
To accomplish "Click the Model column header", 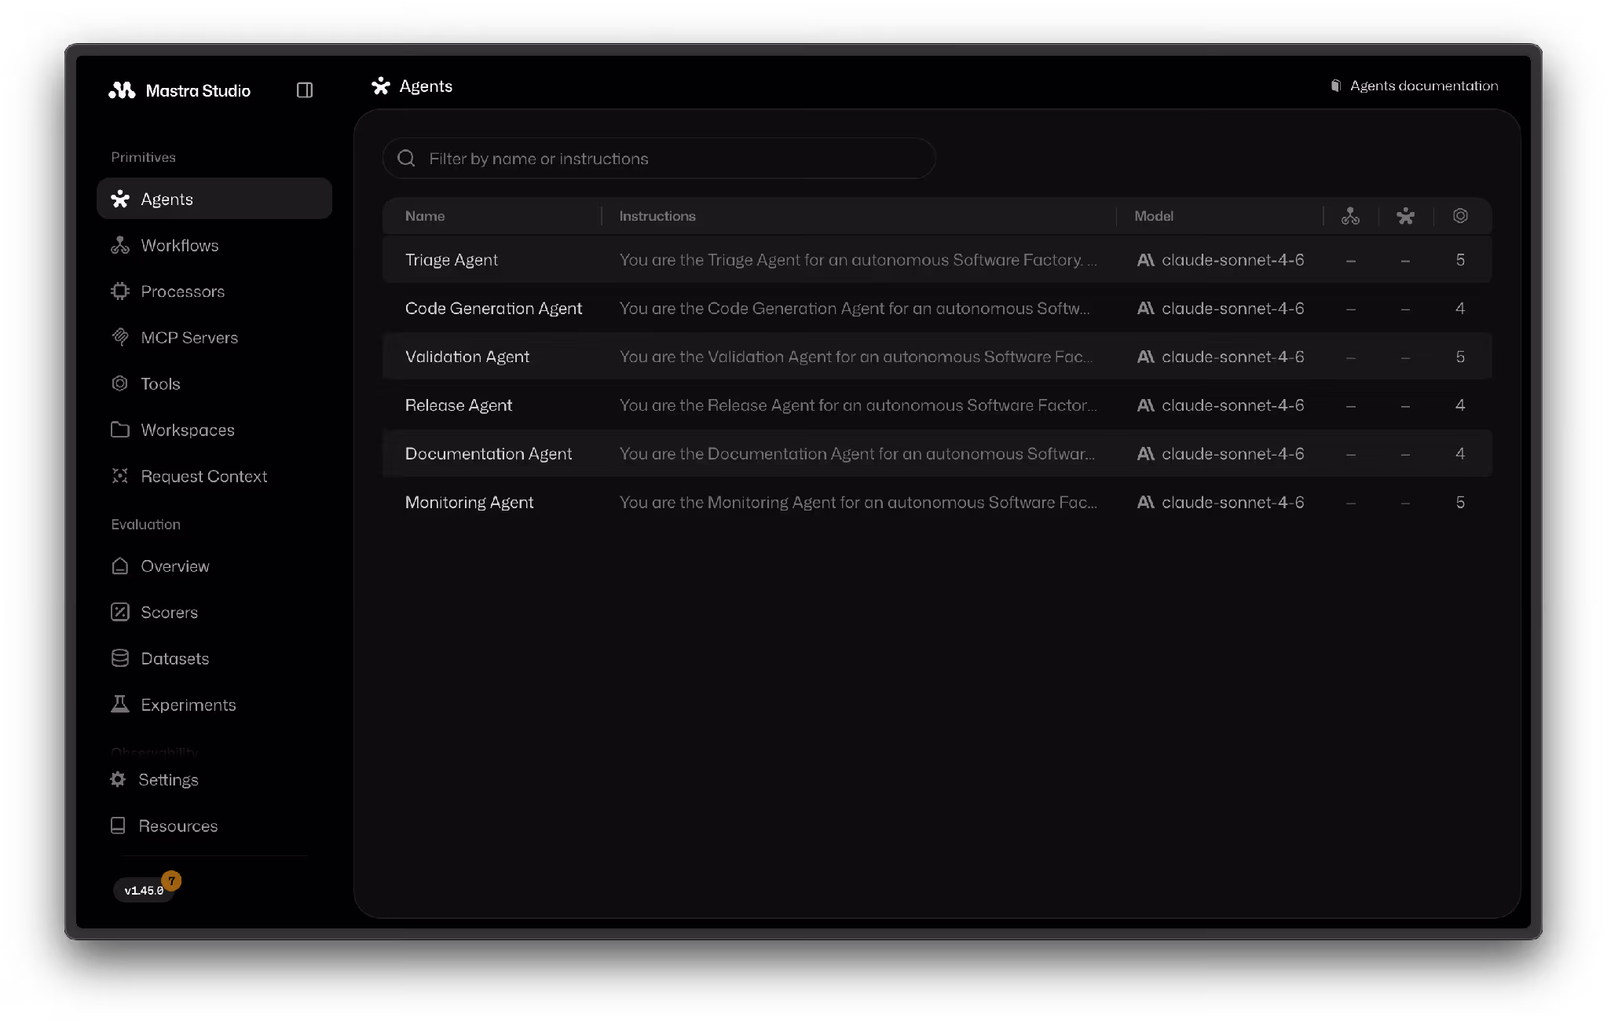I will pos(1154,216).
